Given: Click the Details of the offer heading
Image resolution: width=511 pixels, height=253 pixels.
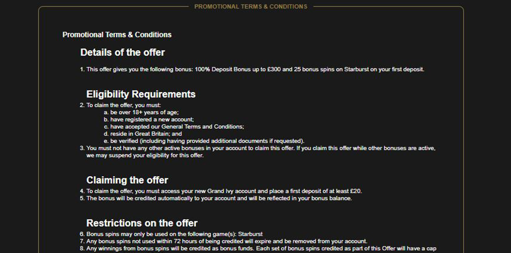Looking at the screenshot, I should (x=123, y=53).
